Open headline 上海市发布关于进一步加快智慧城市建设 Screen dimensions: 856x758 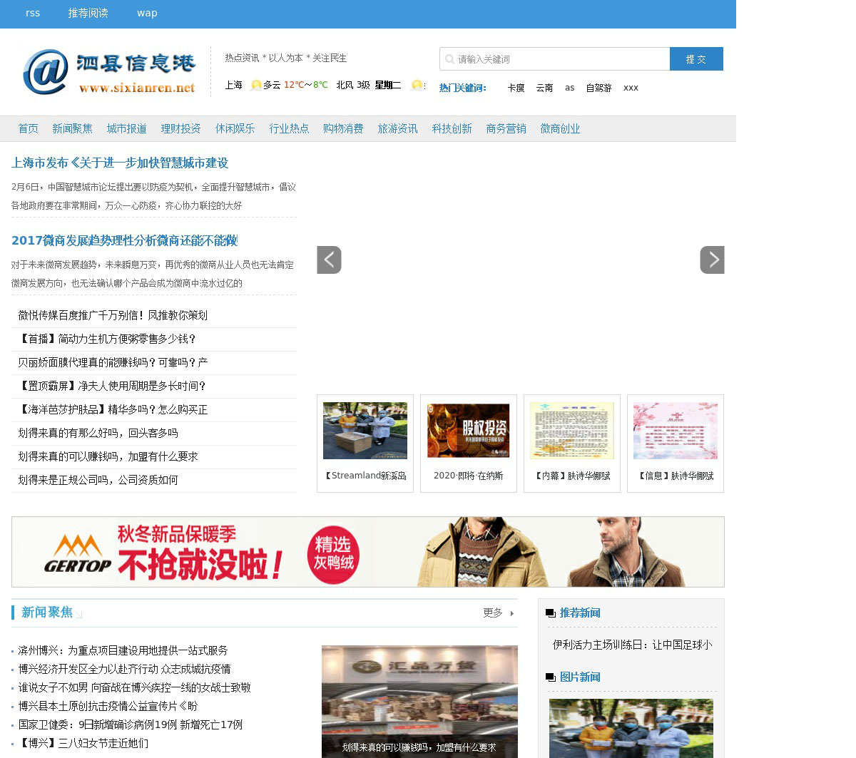coord(120,163)
